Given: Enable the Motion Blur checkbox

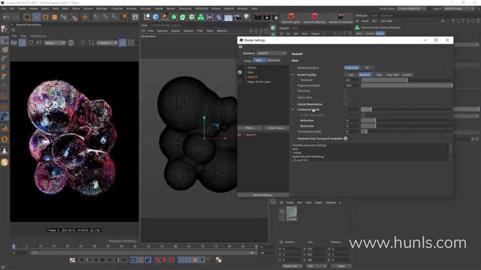Looking at the screenshot, I should [346, 97].
